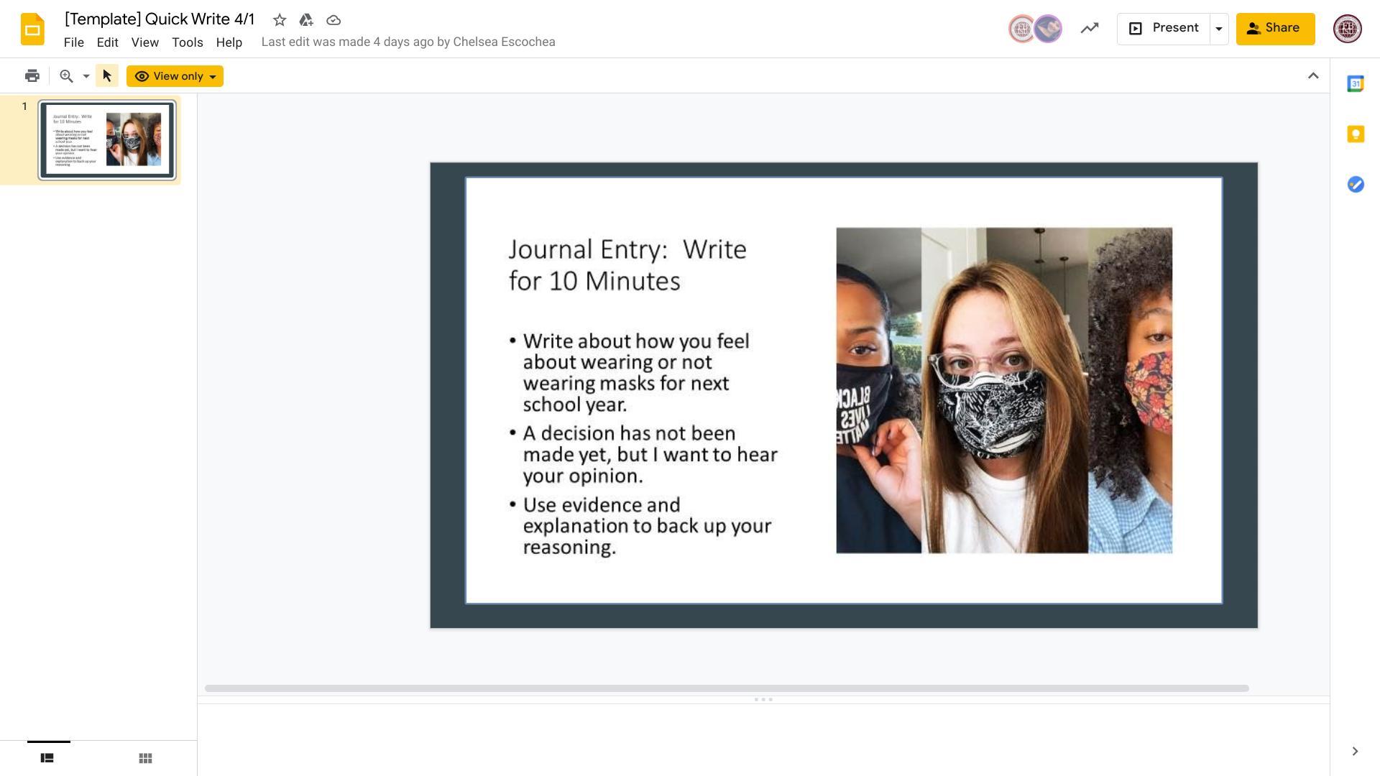The height and width of the screenshot is (776, 1380).
Task: Open Google Tasks side panel
Action: (x=1355, y=185)
